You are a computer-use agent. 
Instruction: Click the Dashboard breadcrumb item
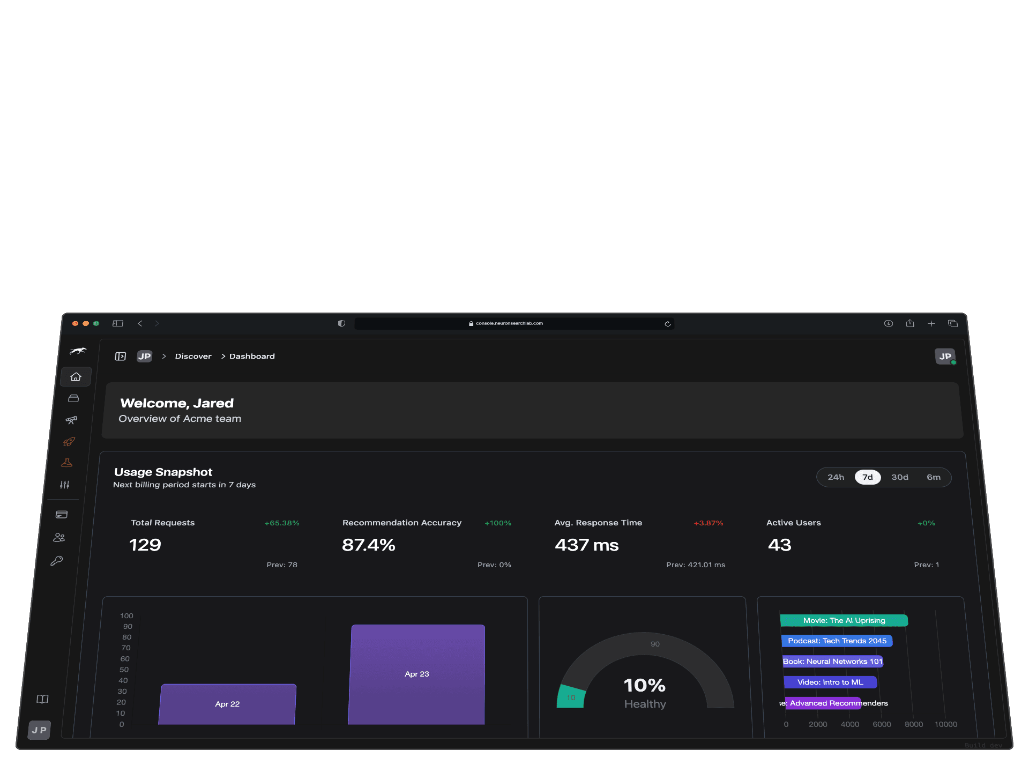(x=251, y=356)
